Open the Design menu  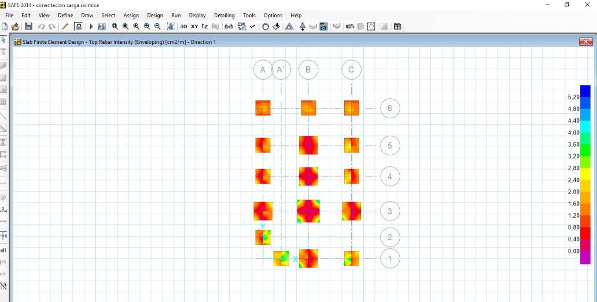click(x=155, y=16)
